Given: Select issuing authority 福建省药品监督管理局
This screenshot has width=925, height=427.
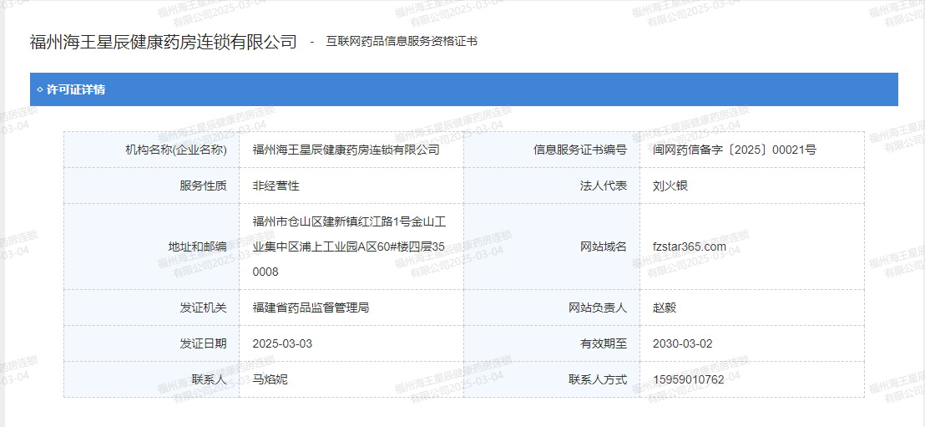Looking at the screenshot, I should pyautogui.click(x=311, y=308).
